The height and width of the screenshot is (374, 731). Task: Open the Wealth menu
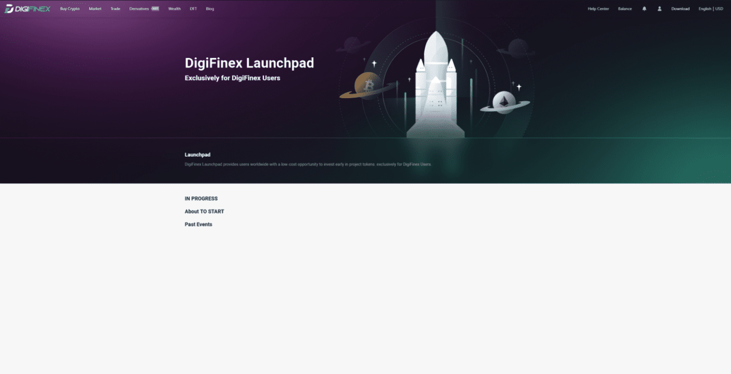click(174, 9)
